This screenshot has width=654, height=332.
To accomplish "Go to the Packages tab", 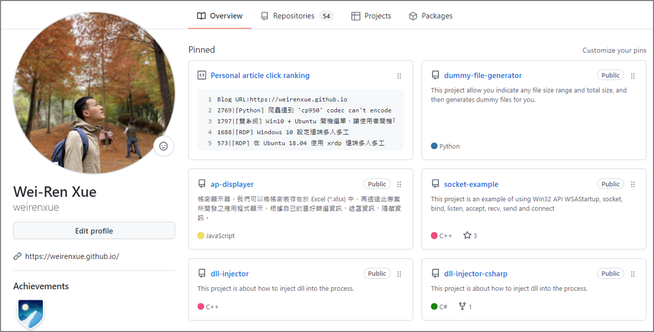I will (431, 16).
